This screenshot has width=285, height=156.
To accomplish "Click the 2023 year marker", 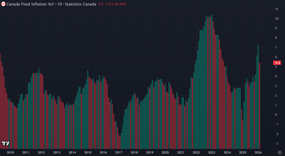I will (212, 152).
